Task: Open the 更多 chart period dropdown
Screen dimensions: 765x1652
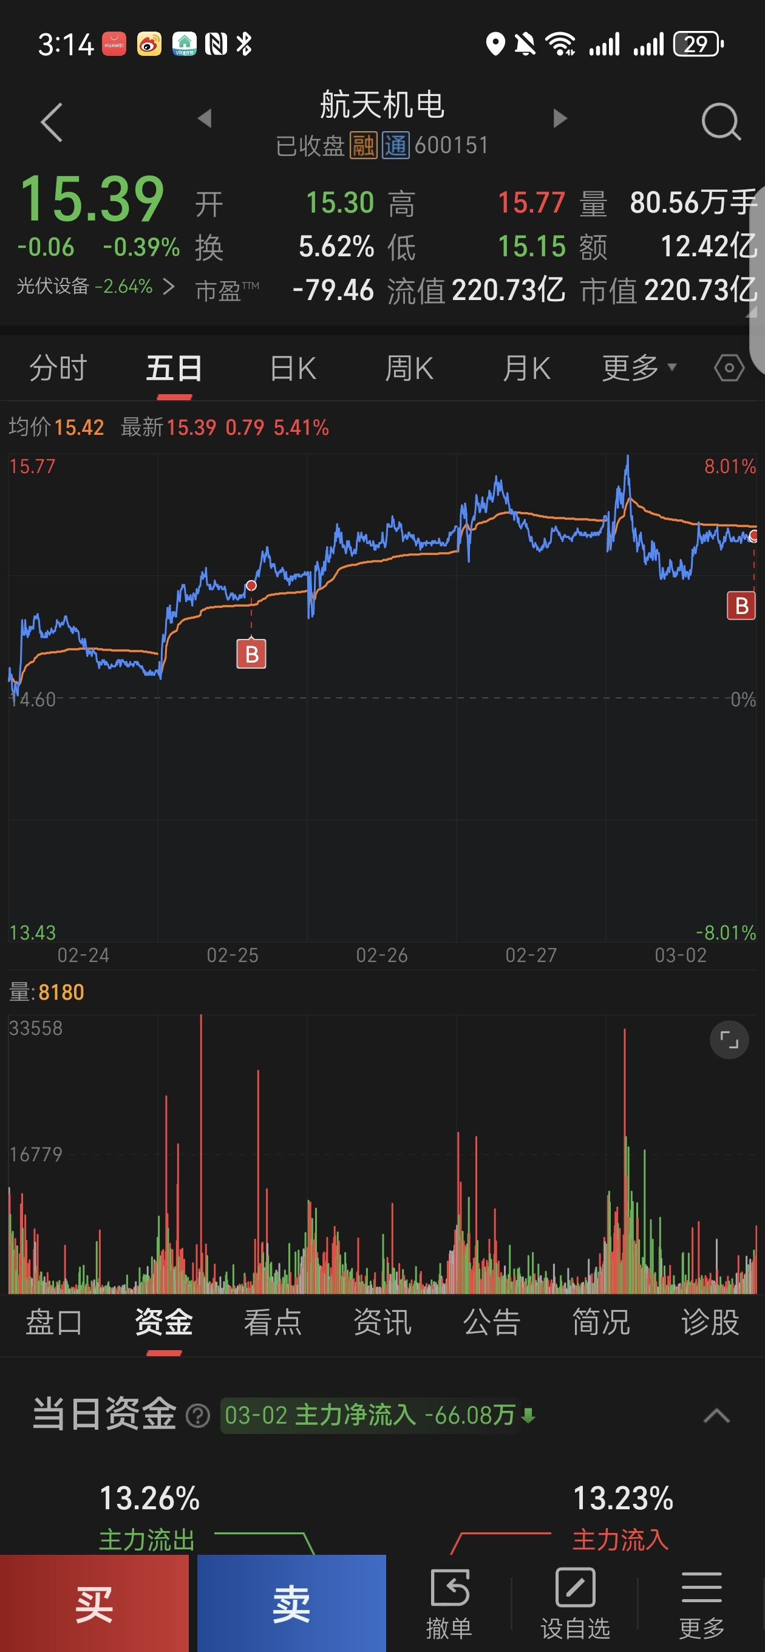Action: point(639,368)
